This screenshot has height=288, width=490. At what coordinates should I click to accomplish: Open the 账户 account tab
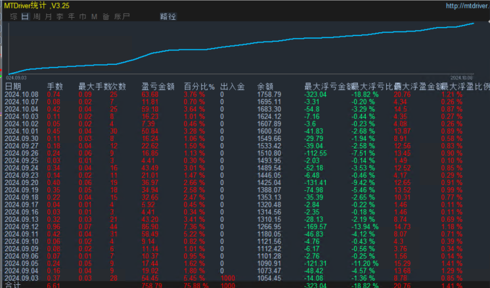click(x=122, y=16)
